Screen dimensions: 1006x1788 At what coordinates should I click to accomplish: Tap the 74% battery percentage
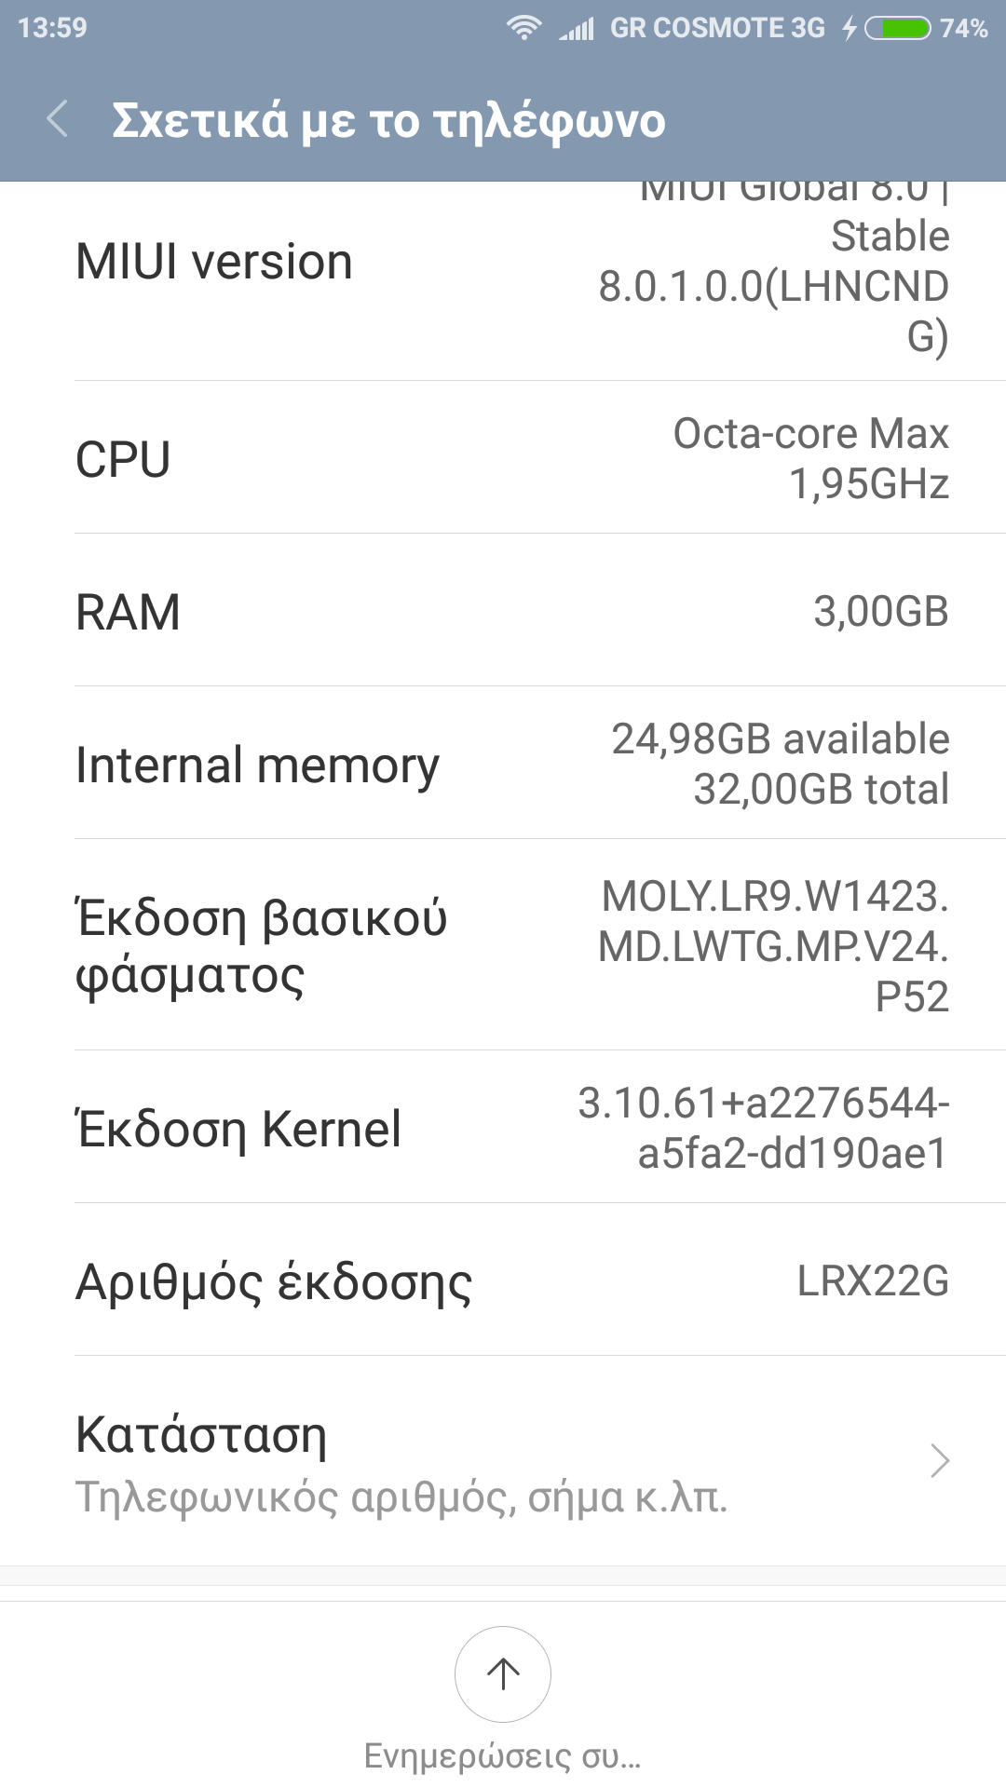[963, 28]
